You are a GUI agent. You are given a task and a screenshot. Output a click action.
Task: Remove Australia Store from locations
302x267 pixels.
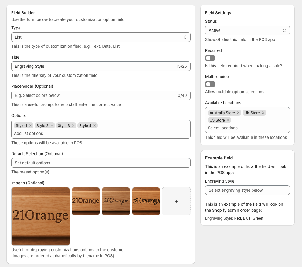coord(238,113)
